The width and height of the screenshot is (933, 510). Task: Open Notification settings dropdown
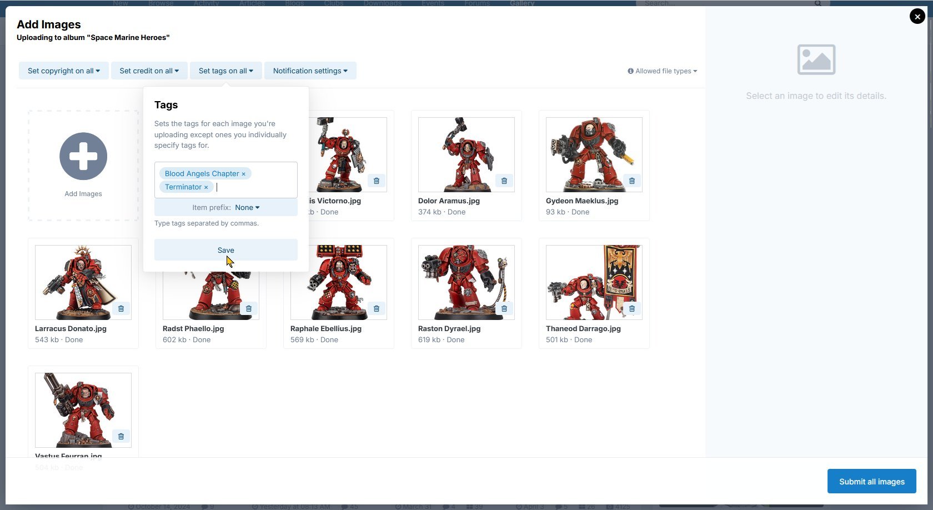pos(310,71)
